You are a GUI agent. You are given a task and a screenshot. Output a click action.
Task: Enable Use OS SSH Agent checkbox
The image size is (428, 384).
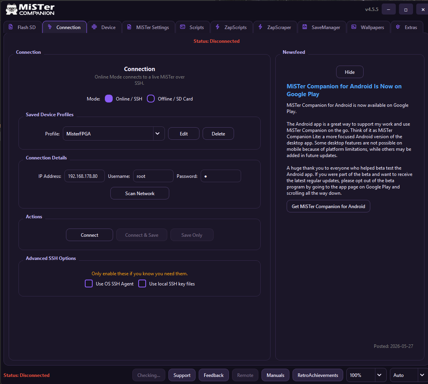[x=89, y=283]
